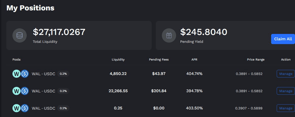
Task: Click USDC token icon in 0.25 liquidity row
Action: pos(25,108)
